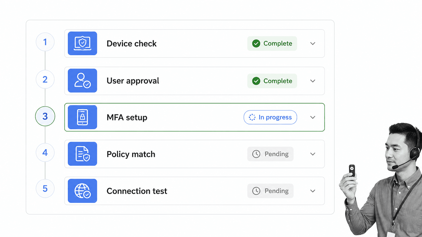Click Pending badge on Policy match
The height and width of the screenshot is (237, 422).
pos(270,154)
